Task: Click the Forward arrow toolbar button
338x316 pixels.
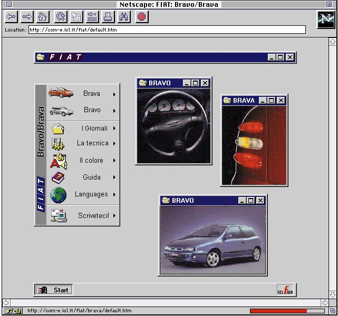Action: (x=27, y=17)
